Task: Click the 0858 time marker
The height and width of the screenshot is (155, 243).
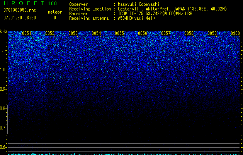Action: pos(189,33)
